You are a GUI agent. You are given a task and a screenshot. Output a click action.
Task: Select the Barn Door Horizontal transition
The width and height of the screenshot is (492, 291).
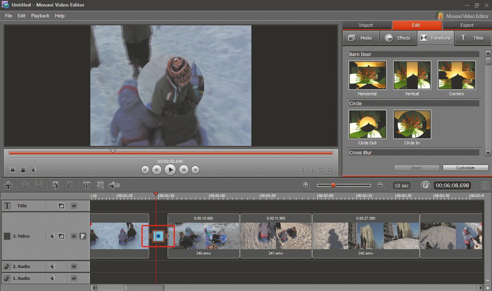click(367, 75)
